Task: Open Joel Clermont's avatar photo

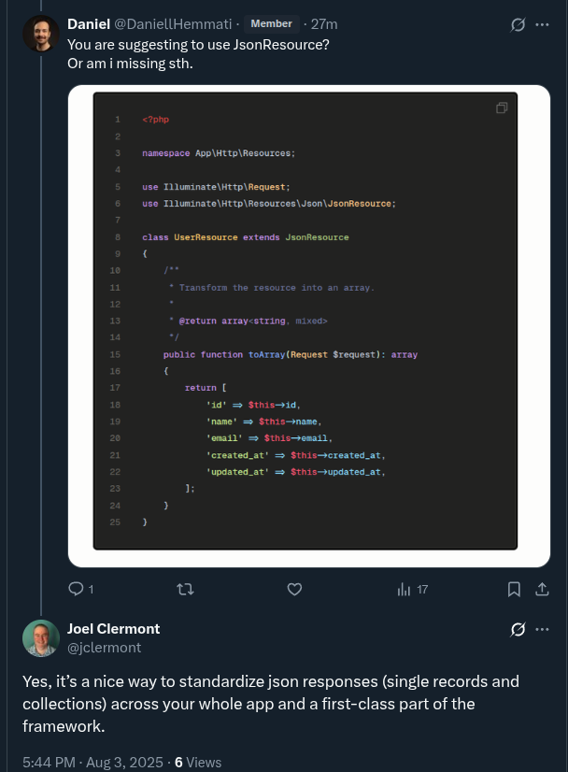Action: 41,637
